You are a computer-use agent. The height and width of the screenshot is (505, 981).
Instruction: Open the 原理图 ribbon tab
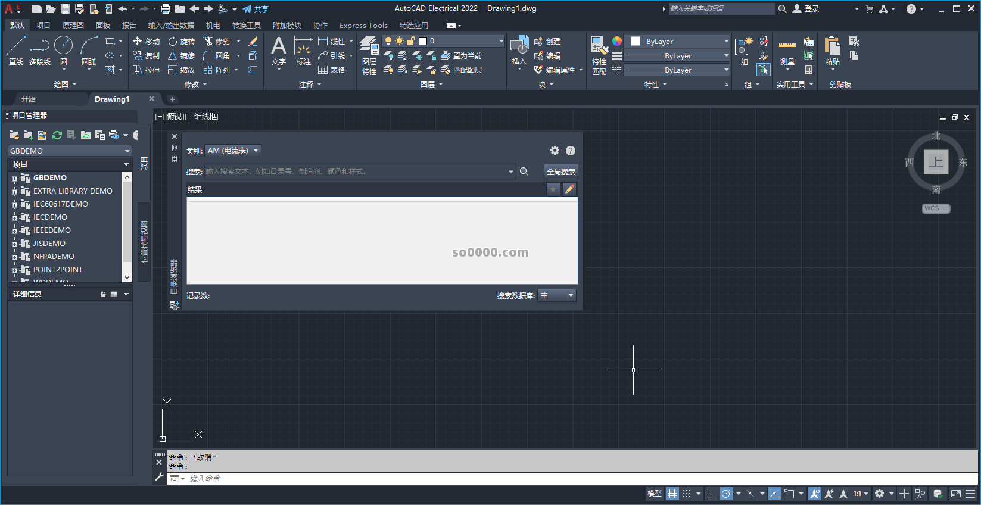click(73, 26)
